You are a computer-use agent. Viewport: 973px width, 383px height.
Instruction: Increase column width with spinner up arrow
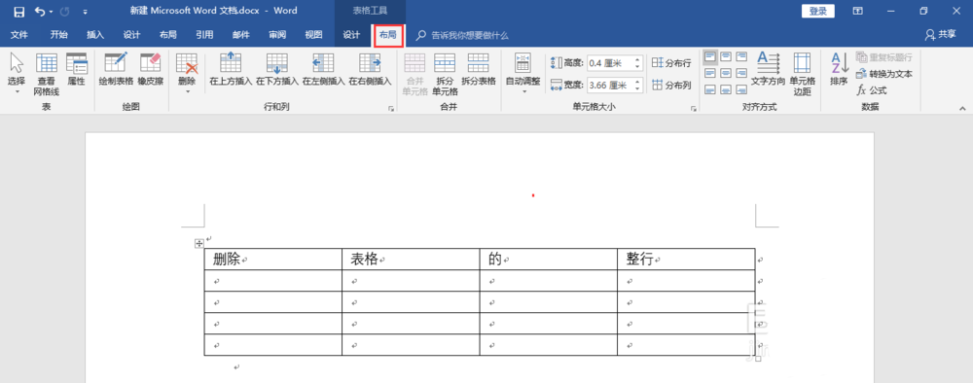[x=637, y=82]
